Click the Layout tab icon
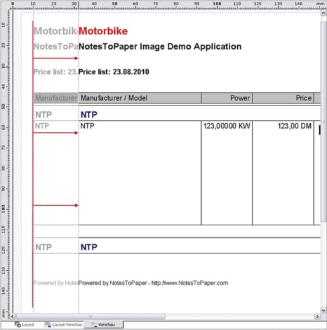 (x=18, y=324)
